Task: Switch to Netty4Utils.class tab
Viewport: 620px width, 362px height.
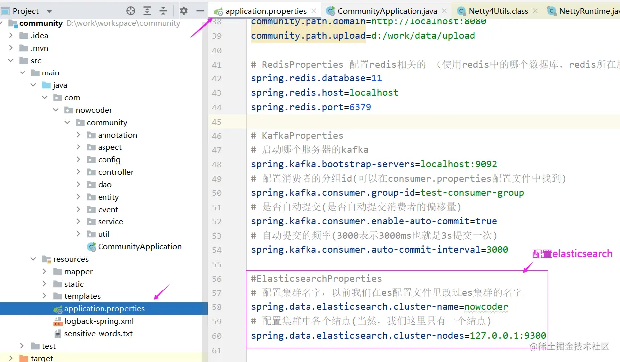Action: pyautogui.click(x=499, y=11)
